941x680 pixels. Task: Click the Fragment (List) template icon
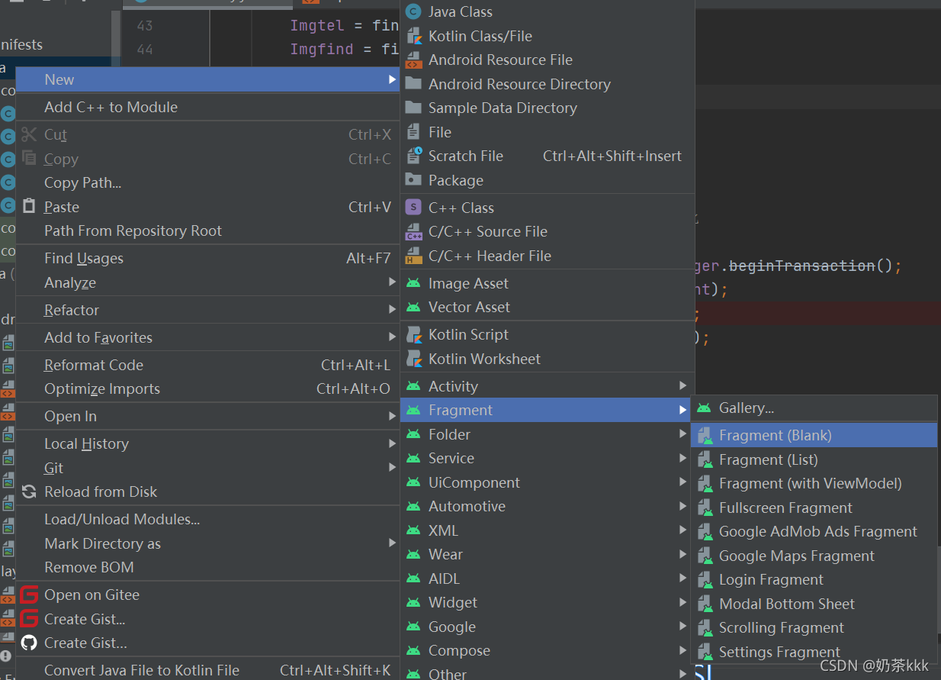[x=705, y=459]
